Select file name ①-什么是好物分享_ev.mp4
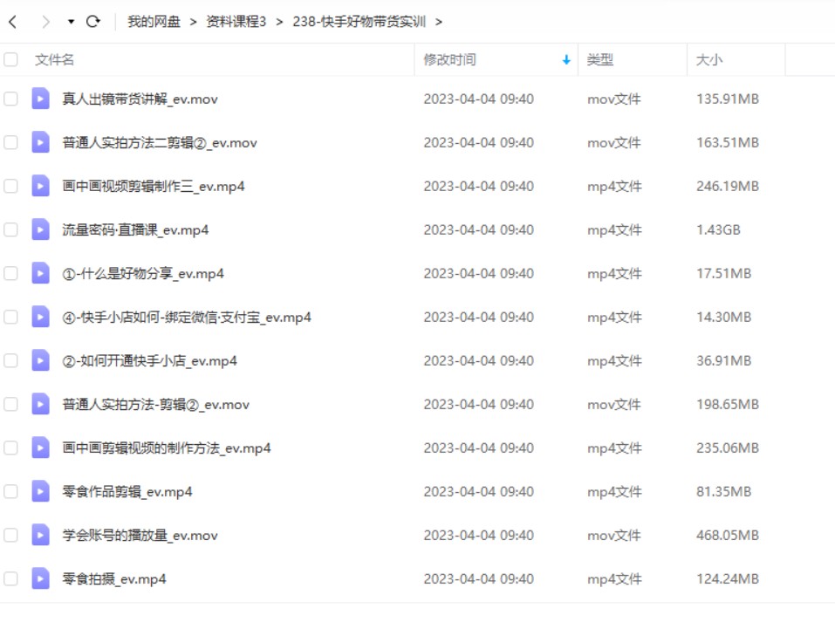This screenshot has height=629, width=835. click(143, 274)
